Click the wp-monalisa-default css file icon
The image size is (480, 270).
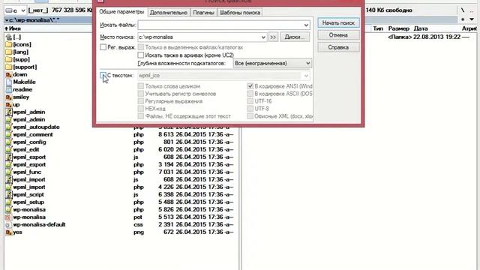pos(9,225)
